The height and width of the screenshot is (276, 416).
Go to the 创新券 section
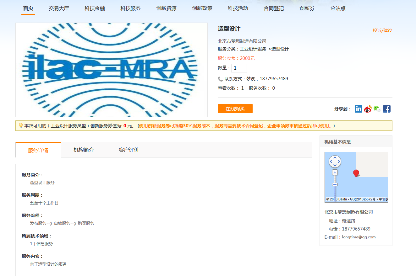pos(307,8)
